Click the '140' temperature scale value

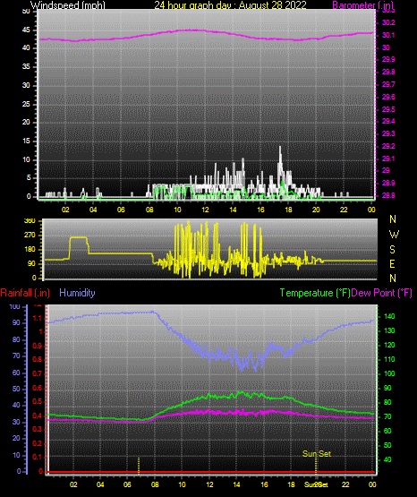tap(389, 316)
